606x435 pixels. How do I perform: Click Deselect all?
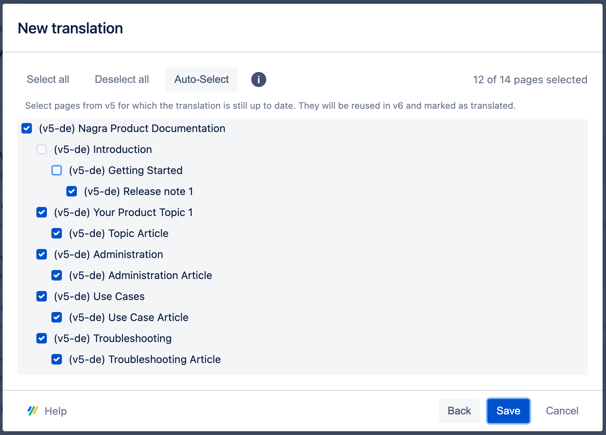pos(121,79)
